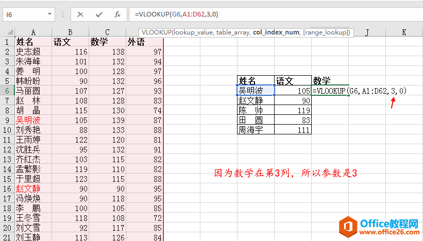
Task: Select column C header
Action: (107, 32)
